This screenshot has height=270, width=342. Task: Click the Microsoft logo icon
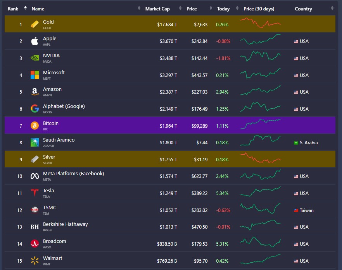coord(35,75)
